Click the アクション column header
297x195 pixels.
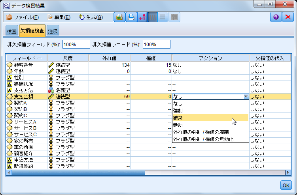(x=210, y=58)
